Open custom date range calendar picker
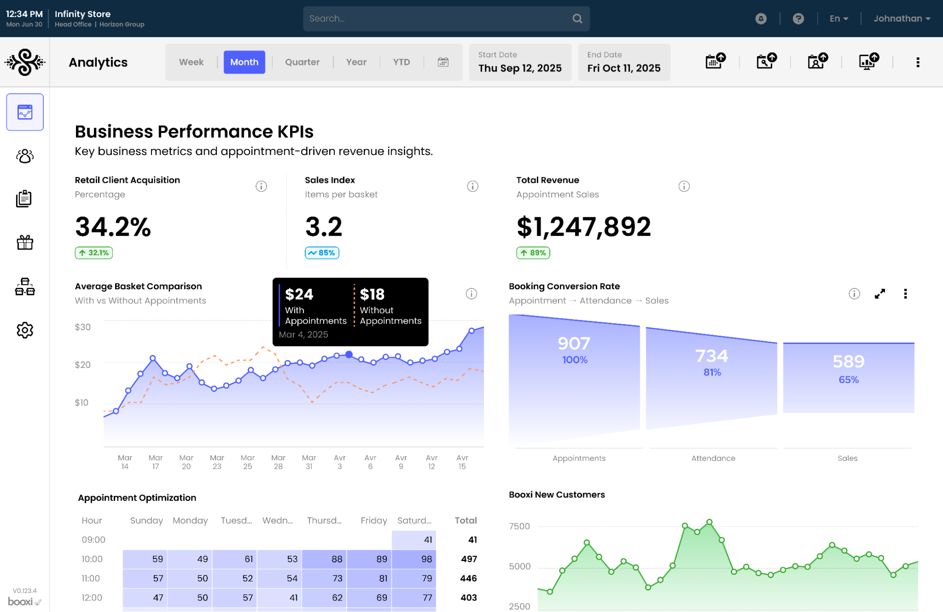The height and width of the screenshot is (612, 943). (x=442, y=62)
